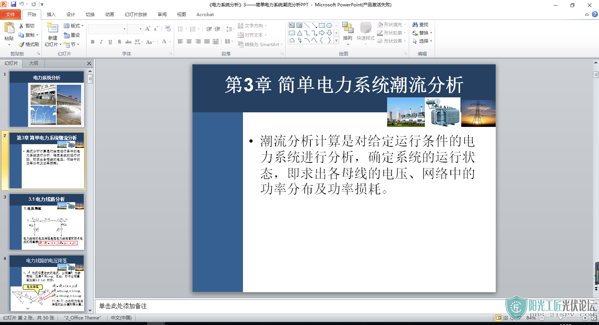Open the Text Direction (文字方向) dropdown
Viewport: 599px width, 325px height.
(x=252, y=26)
